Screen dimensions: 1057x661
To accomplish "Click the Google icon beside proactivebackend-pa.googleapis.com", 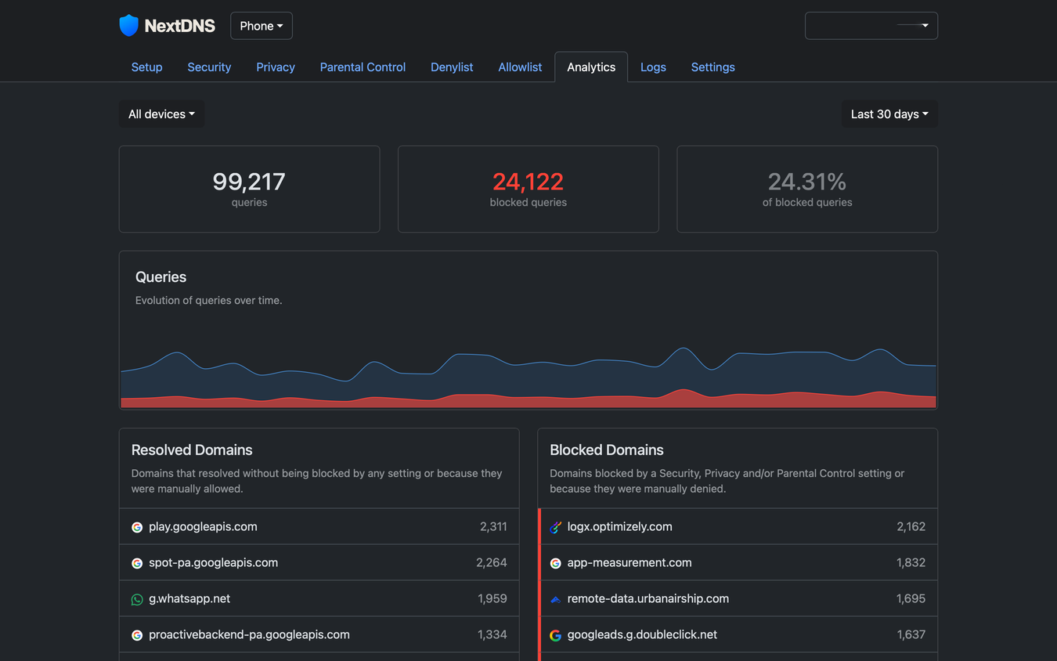I will (137, 635).
